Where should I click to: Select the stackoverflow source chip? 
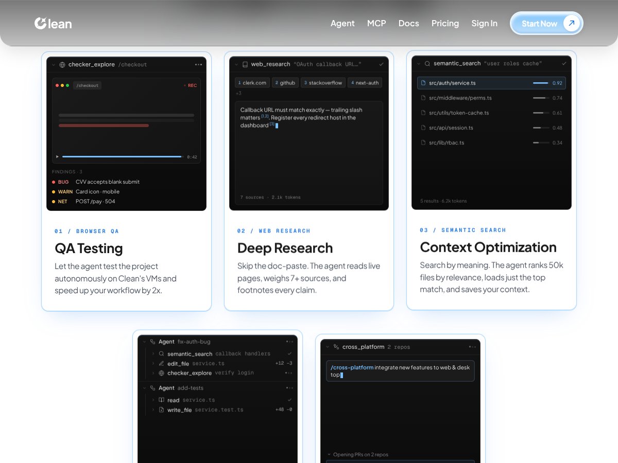[x=322, y=83]
